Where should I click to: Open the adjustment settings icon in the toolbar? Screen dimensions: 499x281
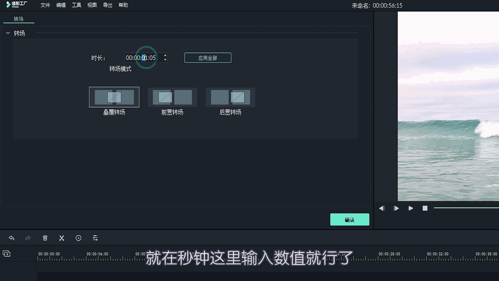pos(95,238)
